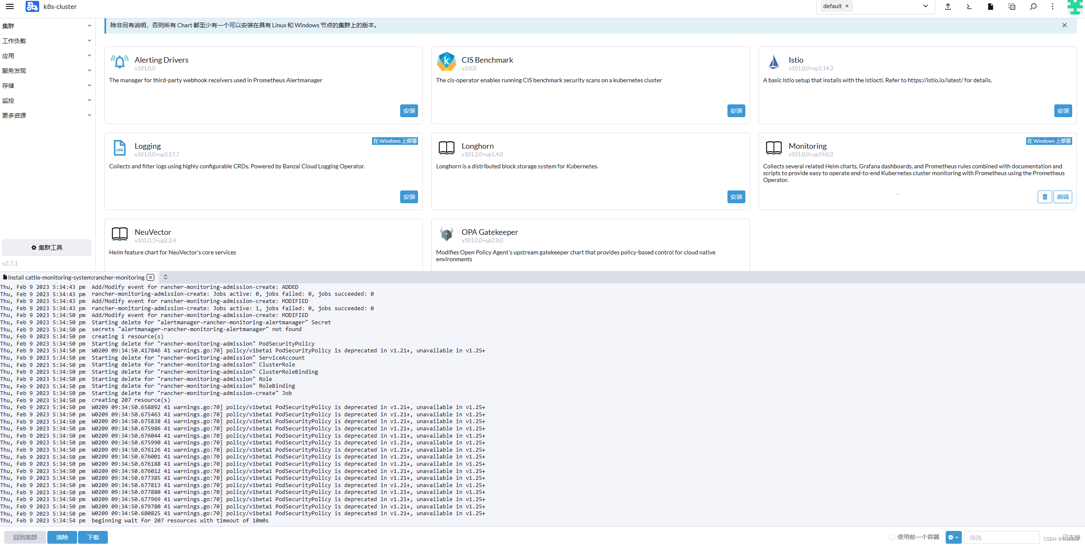
Task: Open the hamburger navigation menu
Action: point(9,6)
